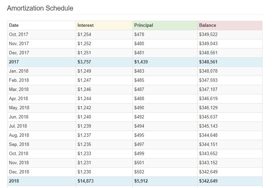Click the $349,522 balance cell
The width and height of the screenshot is (272, 188).
pyautogui.click(x=208, y=34)
